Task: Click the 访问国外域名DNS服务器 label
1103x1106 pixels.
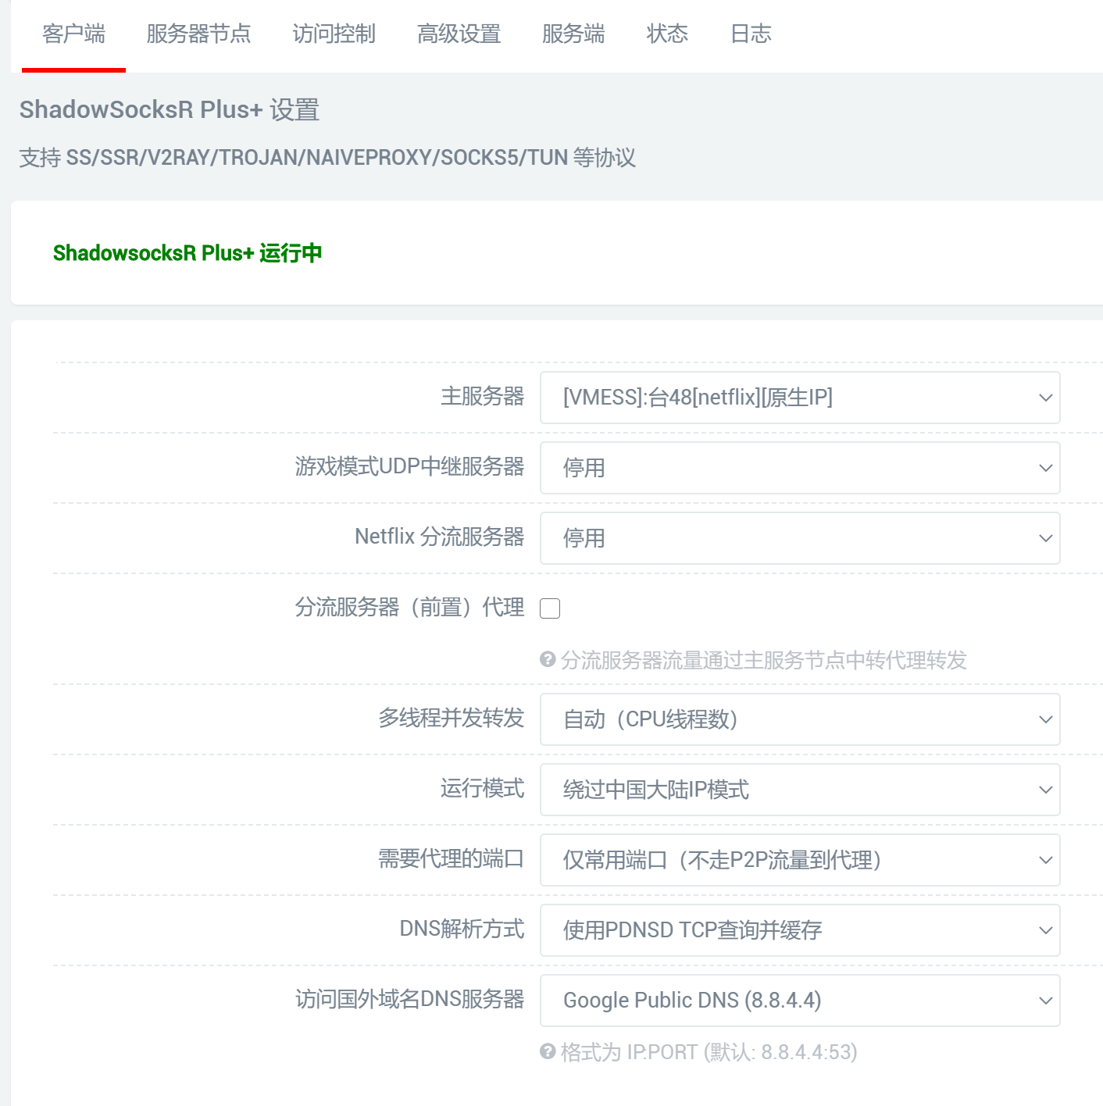Action: tap(410, 1000)
